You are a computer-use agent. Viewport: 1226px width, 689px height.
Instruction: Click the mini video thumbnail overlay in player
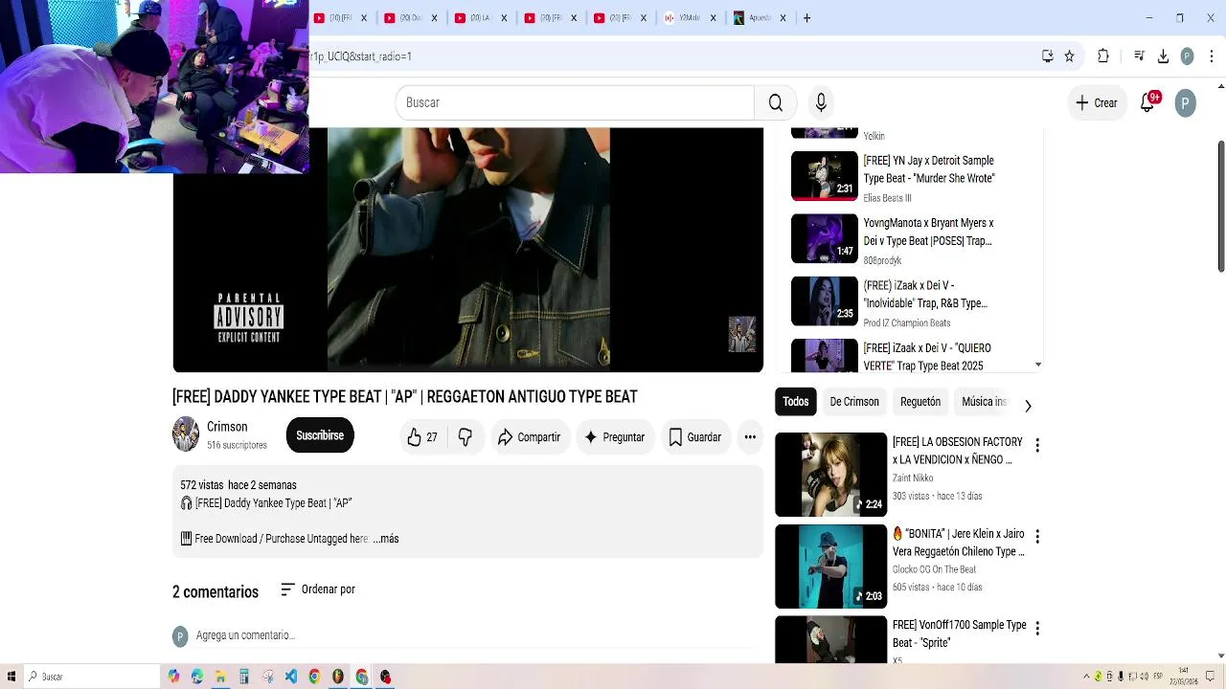point(742,334)
